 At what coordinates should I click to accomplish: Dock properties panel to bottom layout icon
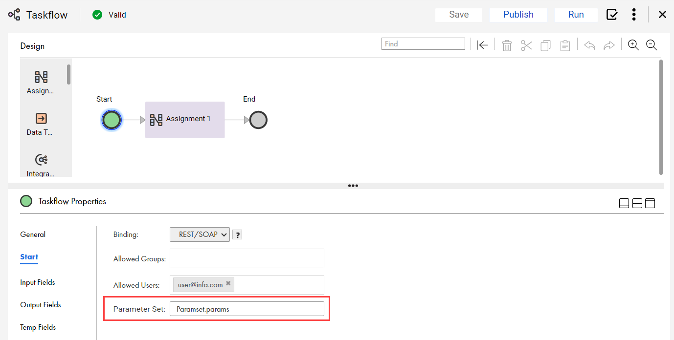click(x=624, y=203)
